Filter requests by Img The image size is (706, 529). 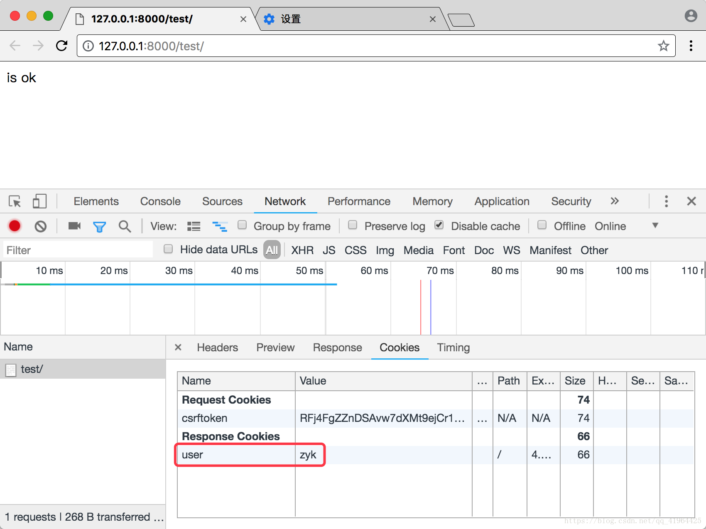tap(385, 250)
